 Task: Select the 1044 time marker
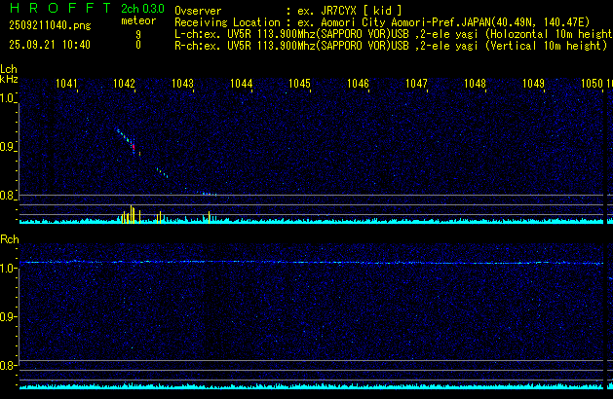(241, 85)
